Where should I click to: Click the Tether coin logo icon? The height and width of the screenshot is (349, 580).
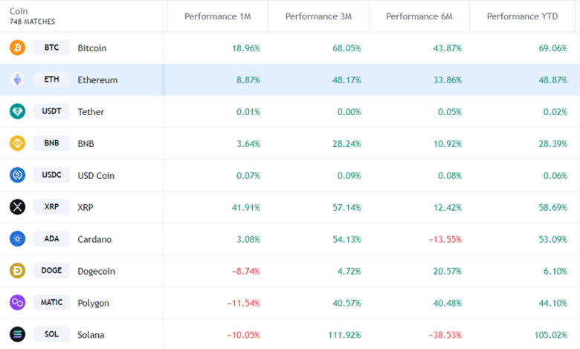(17, 112)
